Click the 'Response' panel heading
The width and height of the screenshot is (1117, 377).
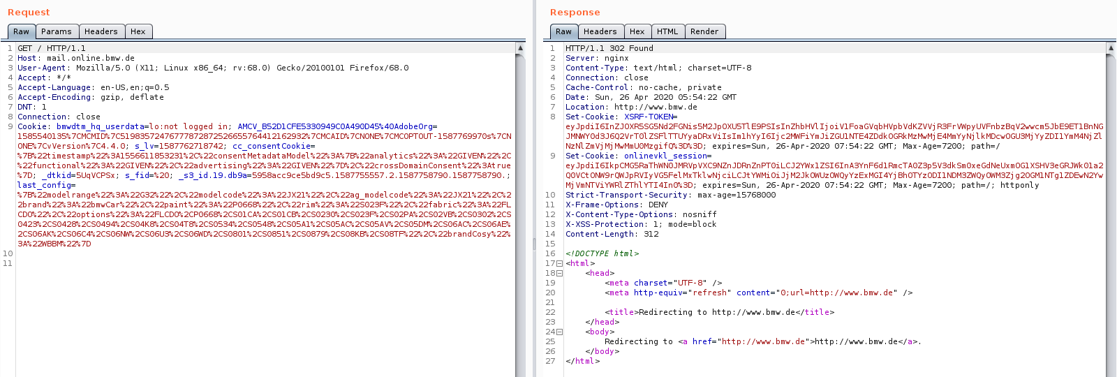(575, 12)
